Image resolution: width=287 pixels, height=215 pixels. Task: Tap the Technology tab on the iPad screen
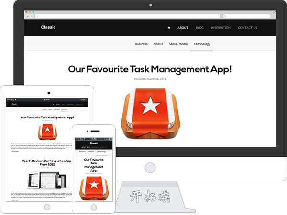click(64, 109)
